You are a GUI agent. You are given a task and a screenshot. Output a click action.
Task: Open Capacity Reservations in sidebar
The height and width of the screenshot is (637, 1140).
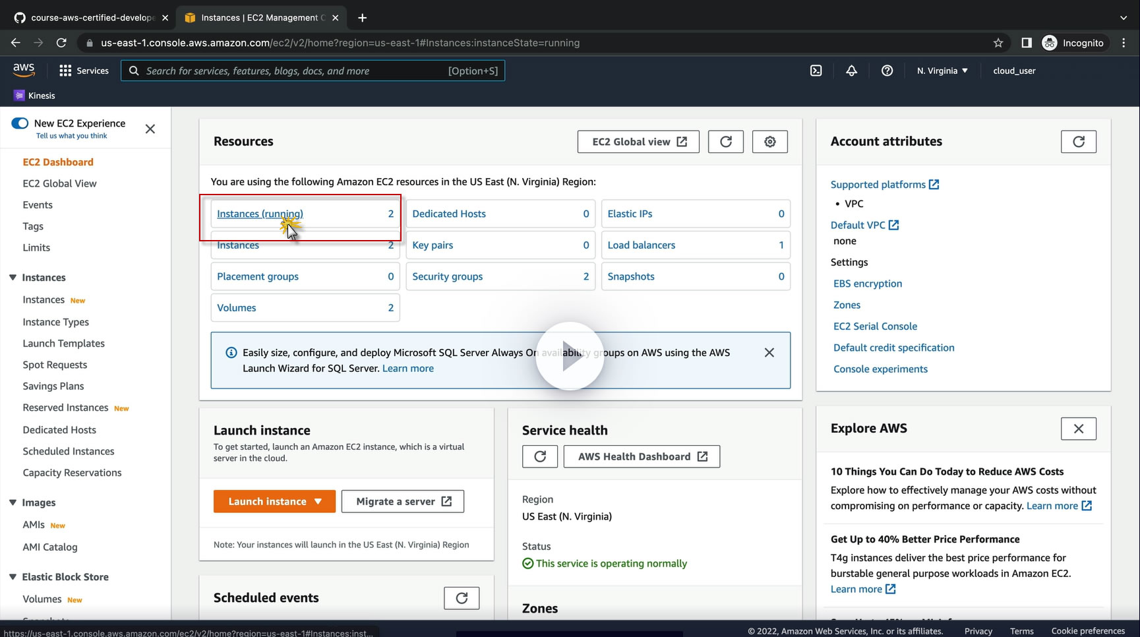[x=72, y=473]
